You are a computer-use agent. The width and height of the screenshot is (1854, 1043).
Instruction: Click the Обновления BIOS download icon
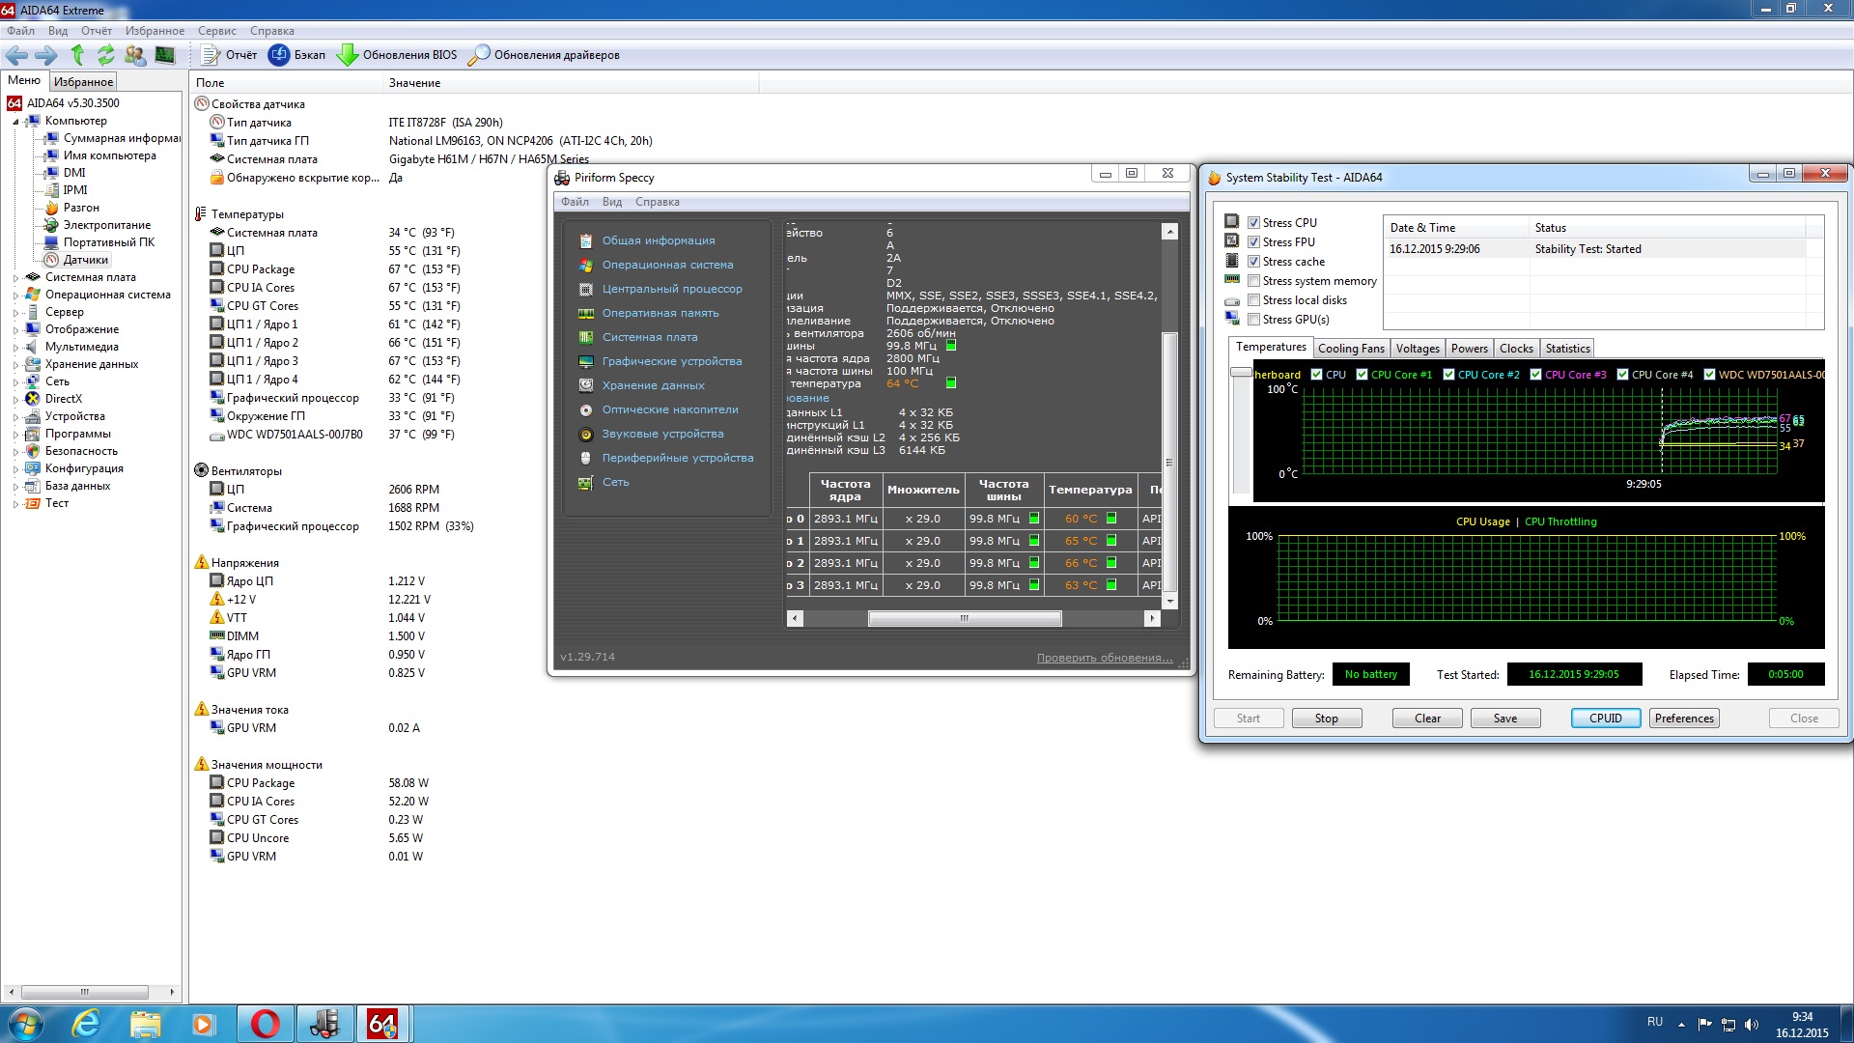[347, 55]
